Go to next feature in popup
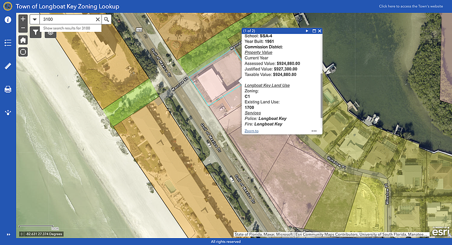Screen dimensions: 452x245 (307, 31)
